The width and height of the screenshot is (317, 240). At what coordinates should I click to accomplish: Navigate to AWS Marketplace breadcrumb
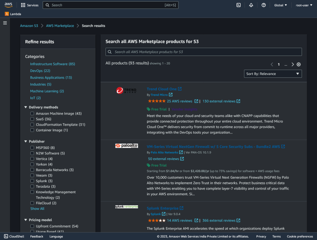(x=60, y=26)
